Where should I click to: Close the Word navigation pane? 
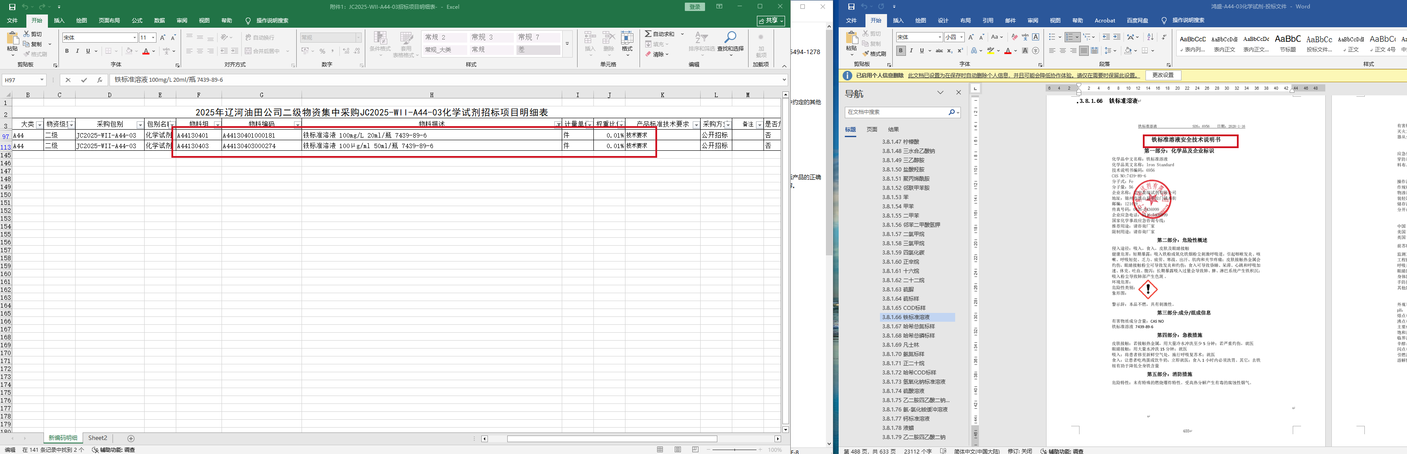pyautogui.click(x=959, y=93)
